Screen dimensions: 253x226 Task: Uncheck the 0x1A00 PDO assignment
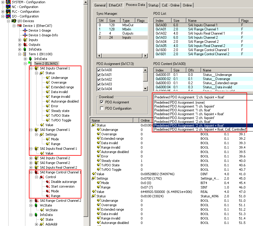coord(99,70)
